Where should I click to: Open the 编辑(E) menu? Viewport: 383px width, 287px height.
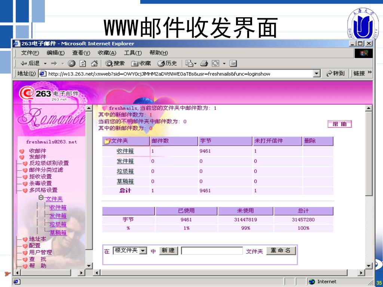click(x=55, y=53)
